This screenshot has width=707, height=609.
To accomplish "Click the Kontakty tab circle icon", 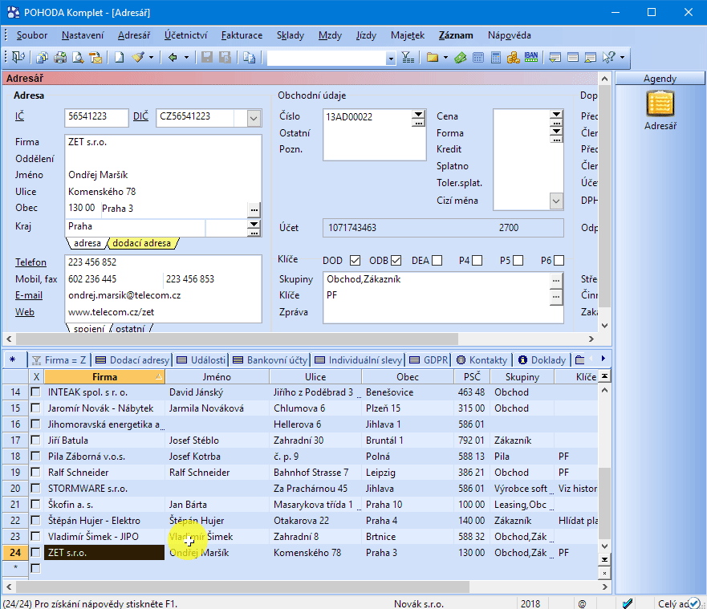I will (x=461, y=359).
